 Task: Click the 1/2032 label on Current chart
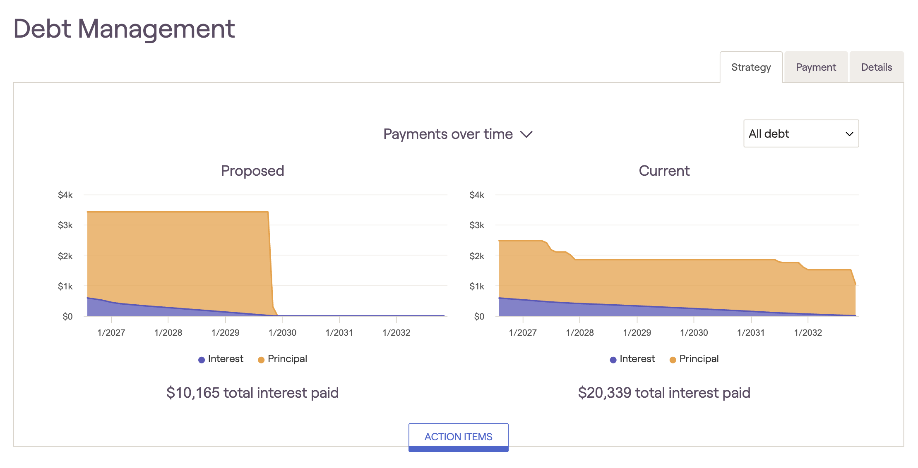click(808, 333)
